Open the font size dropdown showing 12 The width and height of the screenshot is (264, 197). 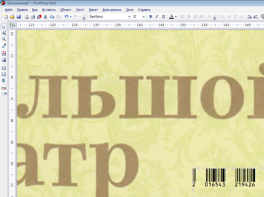tap(144, 17)
